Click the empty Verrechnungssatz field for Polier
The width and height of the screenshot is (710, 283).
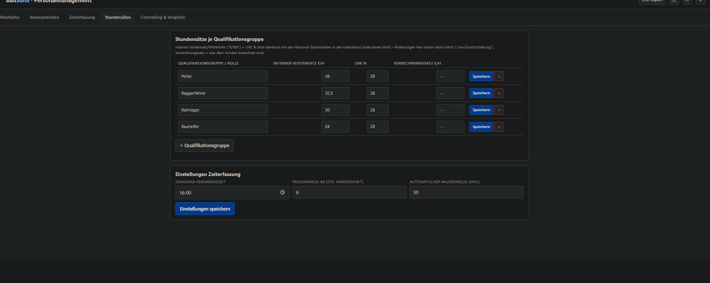click(450, 76)
